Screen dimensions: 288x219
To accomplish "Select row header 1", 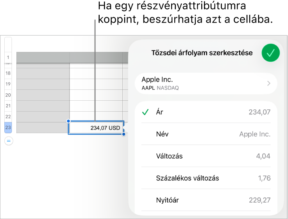I will 8,57.
